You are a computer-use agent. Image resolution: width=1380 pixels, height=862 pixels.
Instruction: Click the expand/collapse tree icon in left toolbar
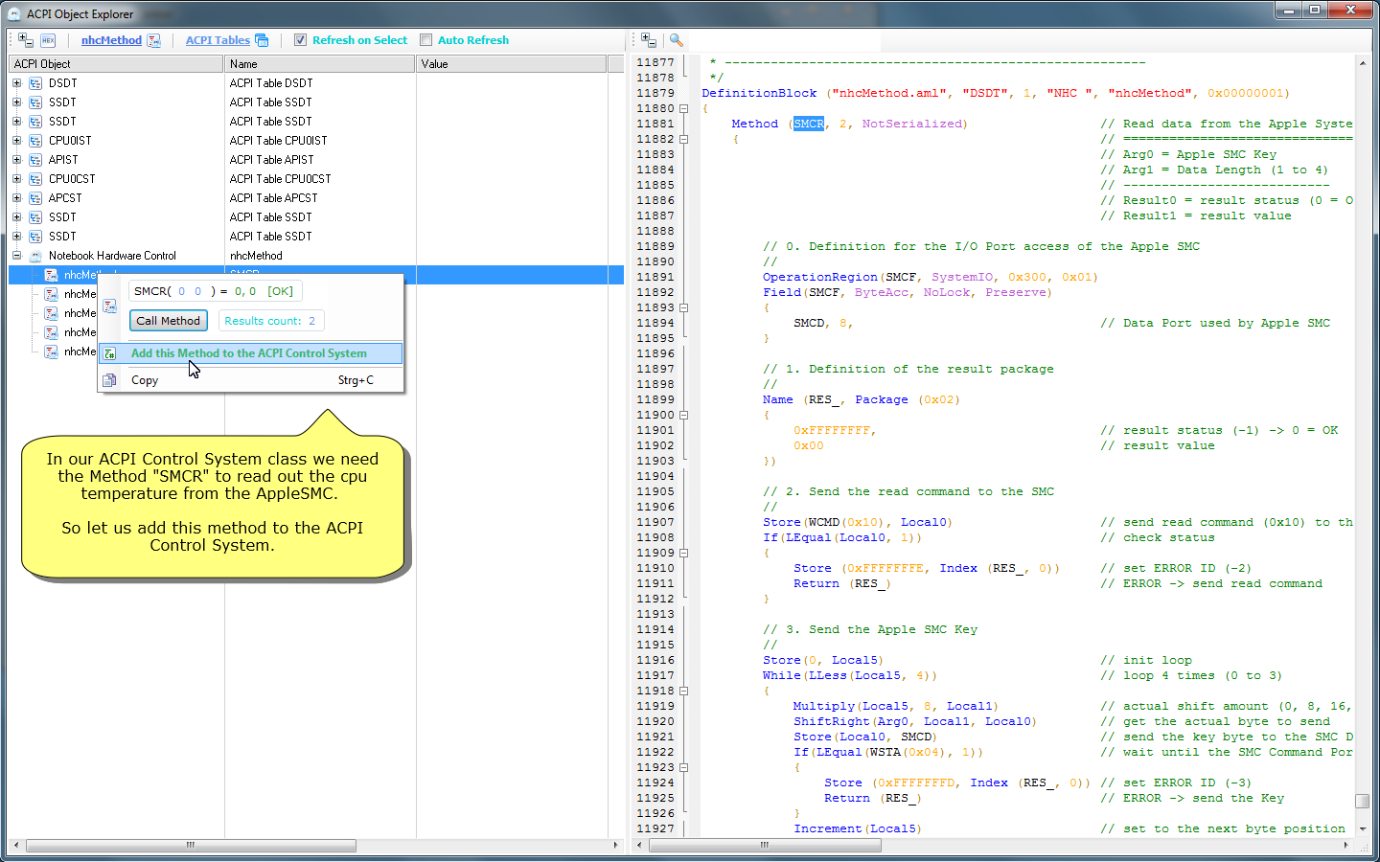(x=26, y=40)
